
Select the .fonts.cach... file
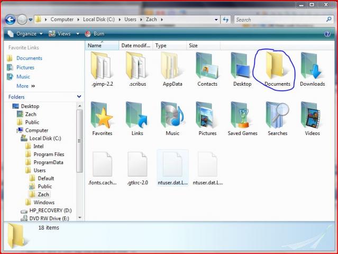click(102, 168)
